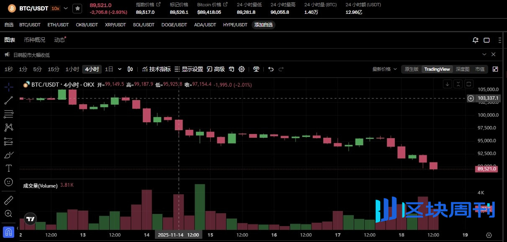Switch to the 币种概况 tab
507x242 pixels.
click(x=34, y=40)
